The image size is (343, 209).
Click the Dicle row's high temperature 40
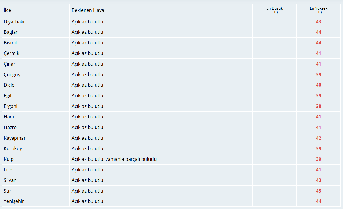318,85
